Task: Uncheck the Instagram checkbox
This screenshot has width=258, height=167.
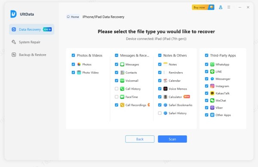Action: 206,86
